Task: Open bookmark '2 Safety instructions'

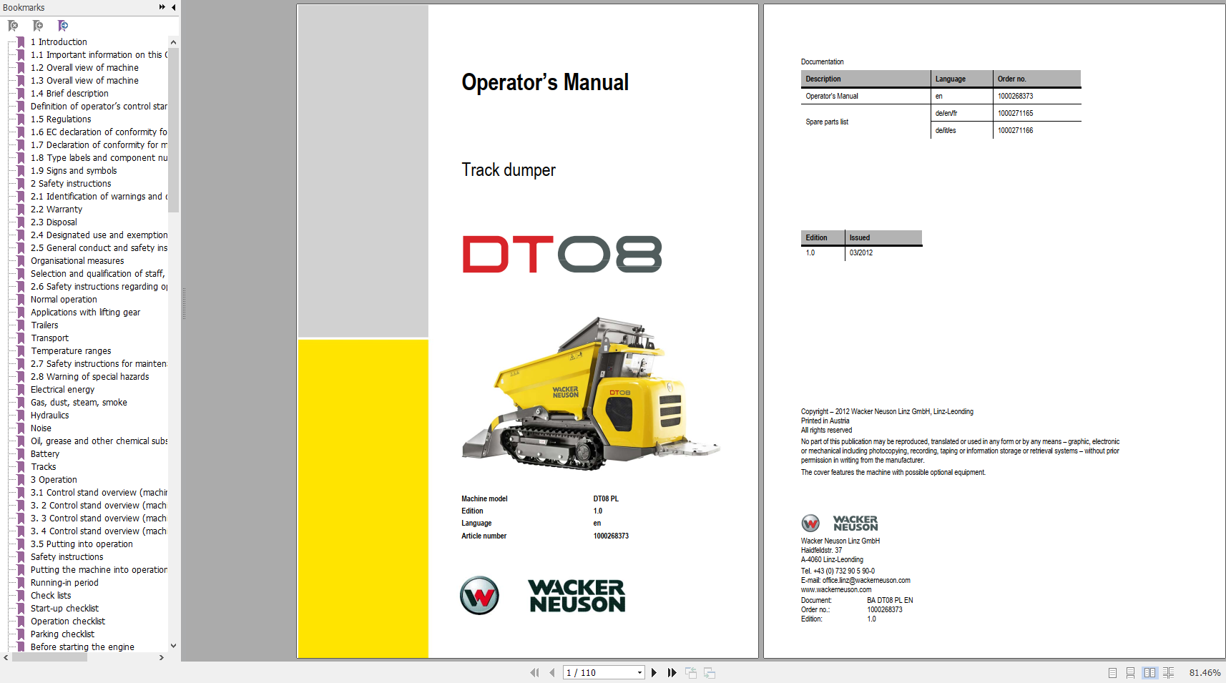Action: (x=71, y=184)
